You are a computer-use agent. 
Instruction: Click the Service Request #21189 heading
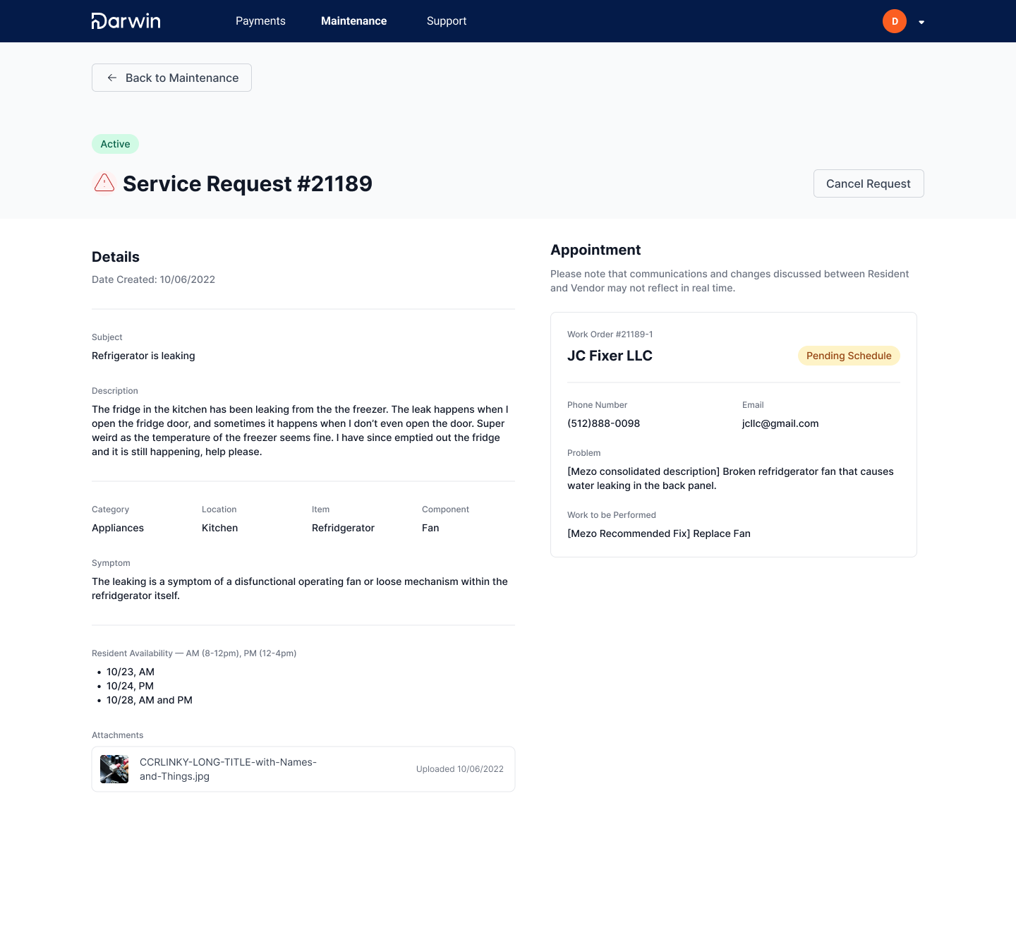(248, 183)
